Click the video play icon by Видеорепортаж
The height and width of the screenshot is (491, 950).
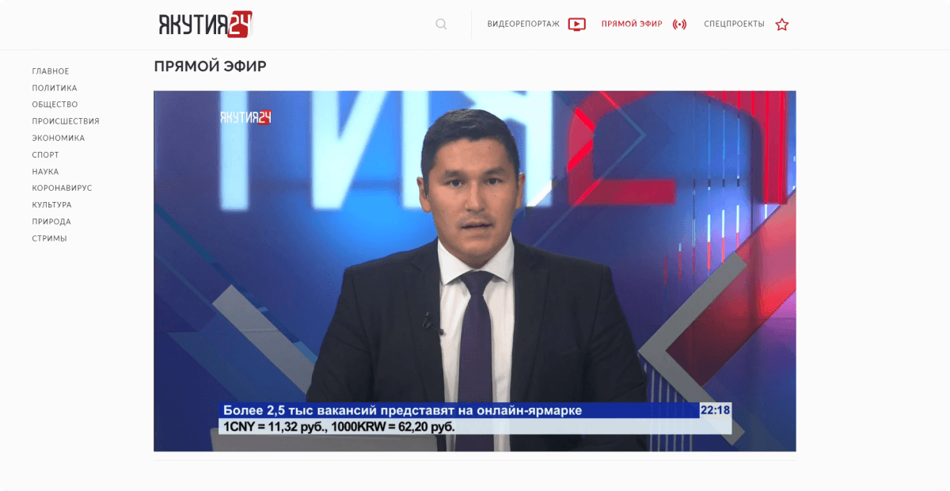point(577,24)
